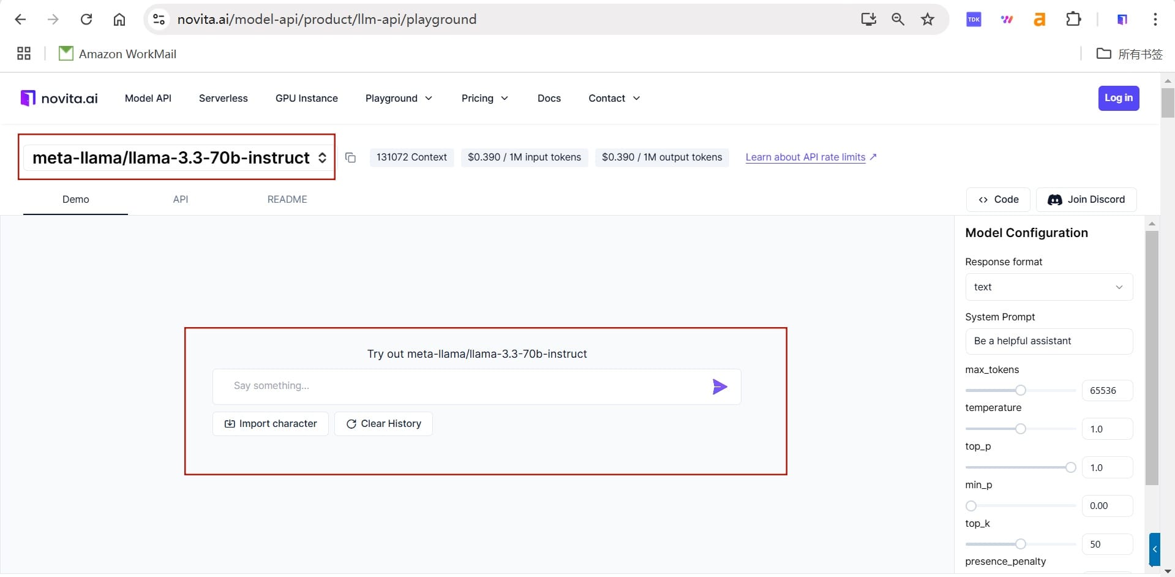Open the purple W browser extension
Image resolution: width=1175 pixels, height=577 pixels.
(x=1007, y=20)
